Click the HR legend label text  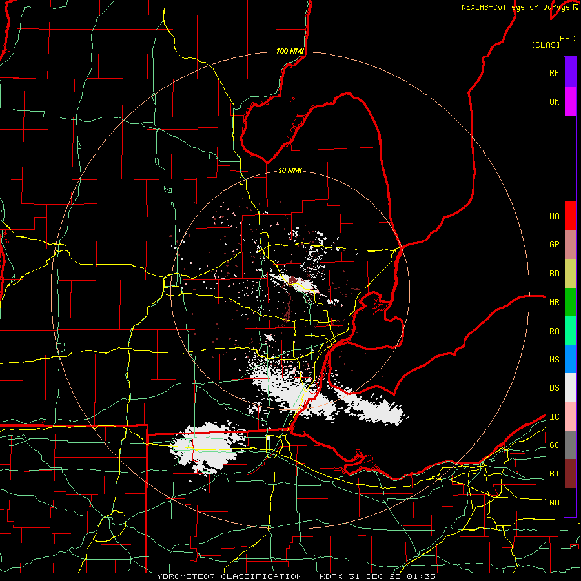tap(554, 302)
